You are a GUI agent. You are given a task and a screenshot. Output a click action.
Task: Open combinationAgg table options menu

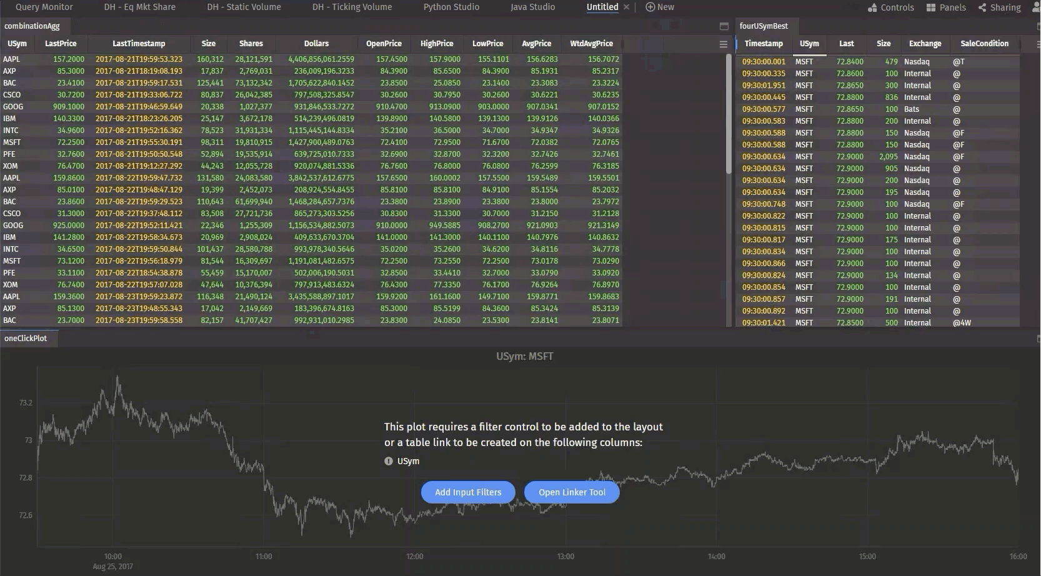coord(723,44)
